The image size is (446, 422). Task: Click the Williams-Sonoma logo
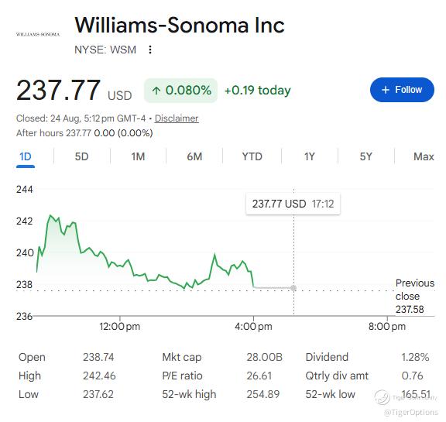[x=38, y=34]
